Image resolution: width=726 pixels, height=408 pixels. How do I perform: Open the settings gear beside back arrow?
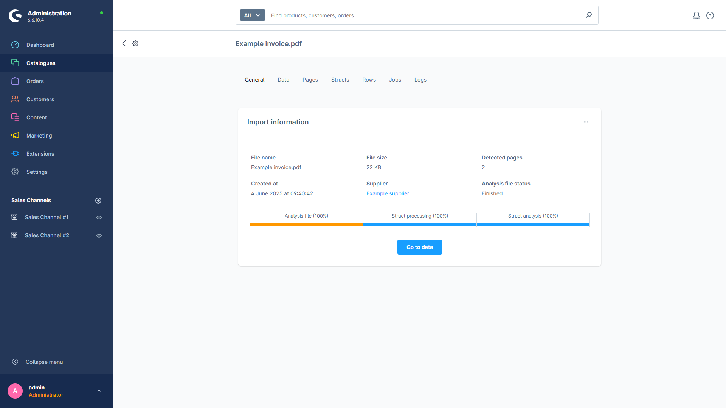click(x=135, y=43)
